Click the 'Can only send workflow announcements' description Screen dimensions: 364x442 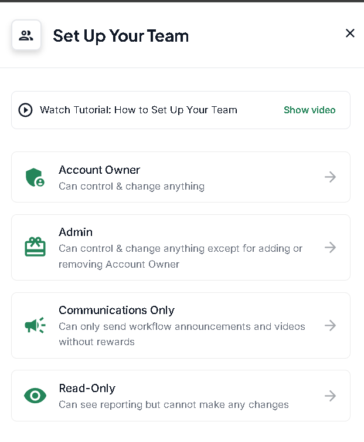pos(182,334)
